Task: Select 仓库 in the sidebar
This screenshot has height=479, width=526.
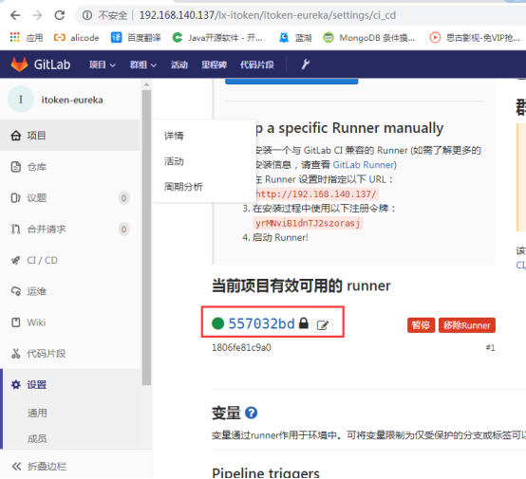Action: point(69,167)
